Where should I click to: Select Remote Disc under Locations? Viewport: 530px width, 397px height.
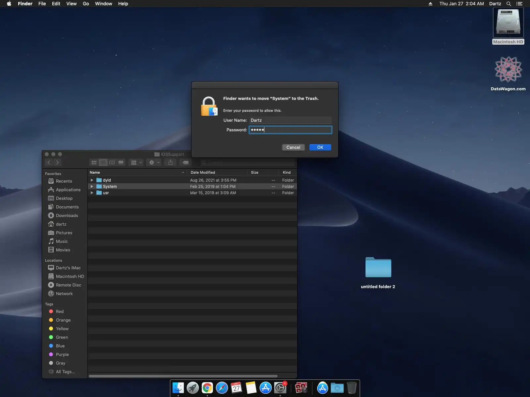pyautogui.click(x=65, y=285)
